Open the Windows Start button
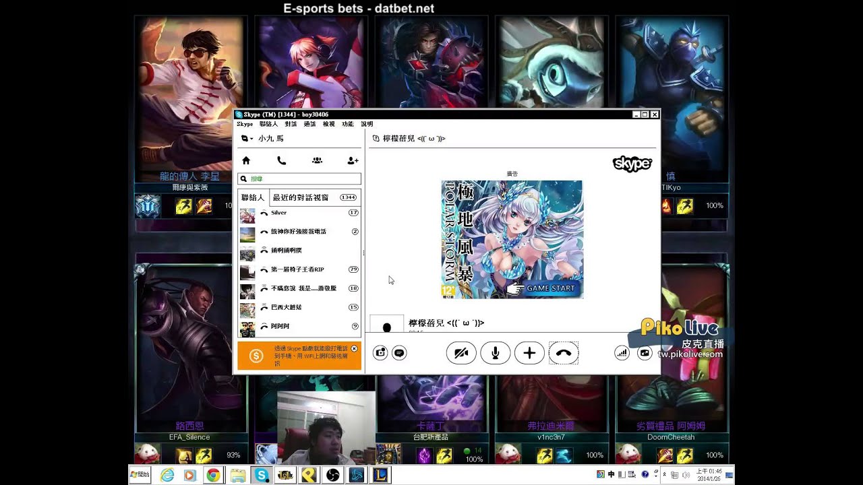 pos(140,475)
